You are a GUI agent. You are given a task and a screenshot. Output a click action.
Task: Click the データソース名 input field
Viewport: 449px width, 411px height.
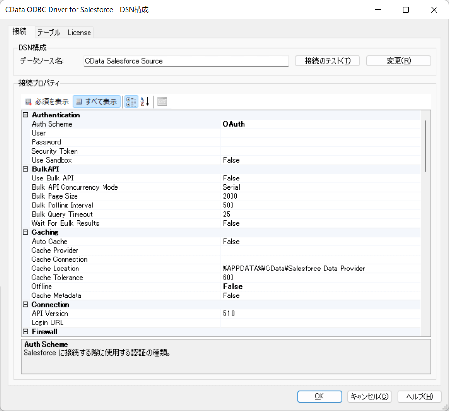point(186,61)
